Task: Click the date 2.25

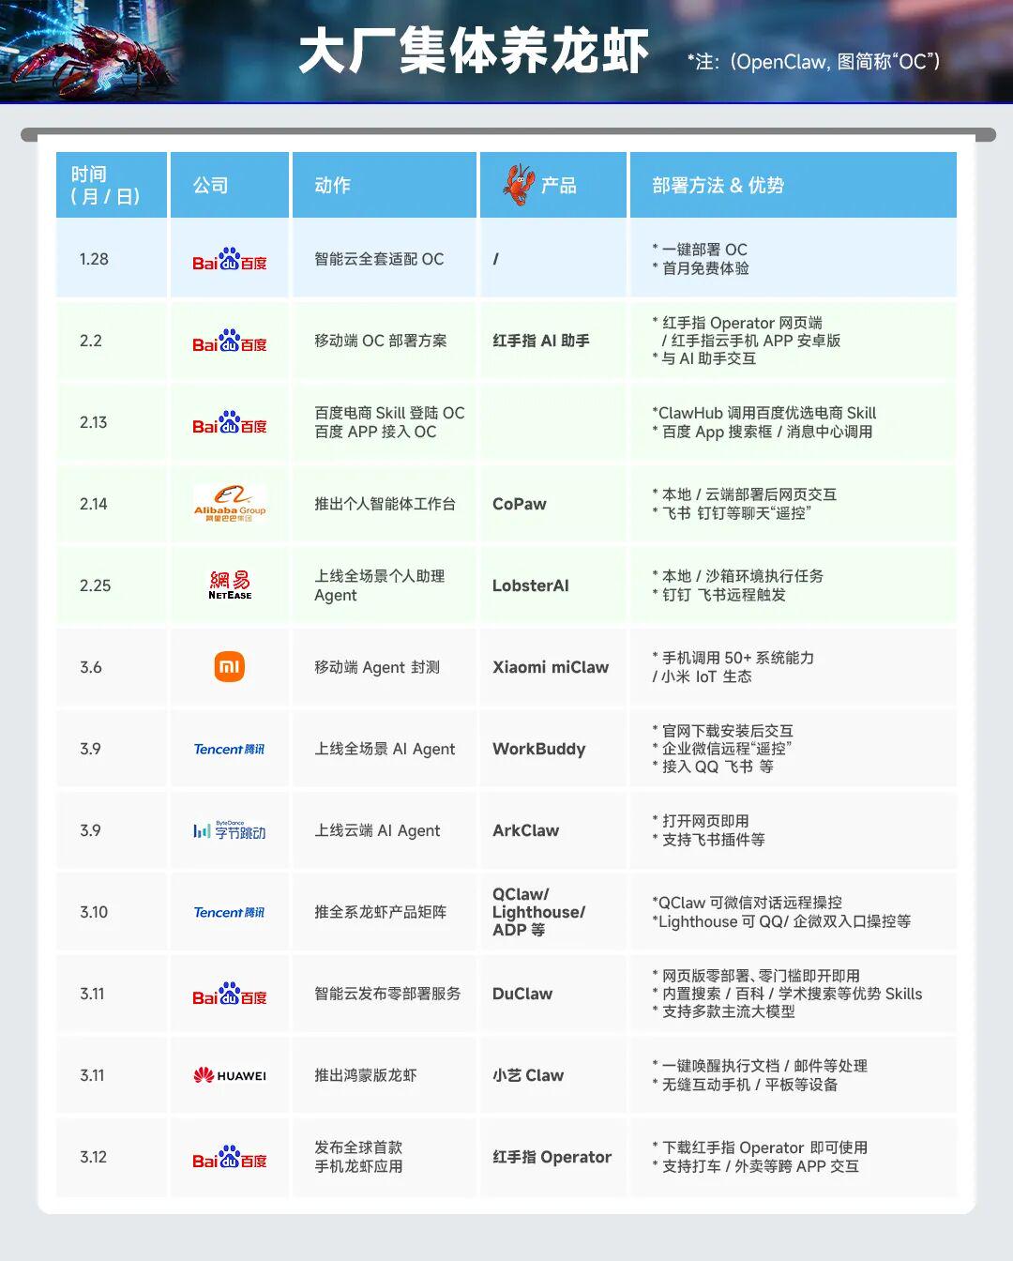Action: pos(96,585)
